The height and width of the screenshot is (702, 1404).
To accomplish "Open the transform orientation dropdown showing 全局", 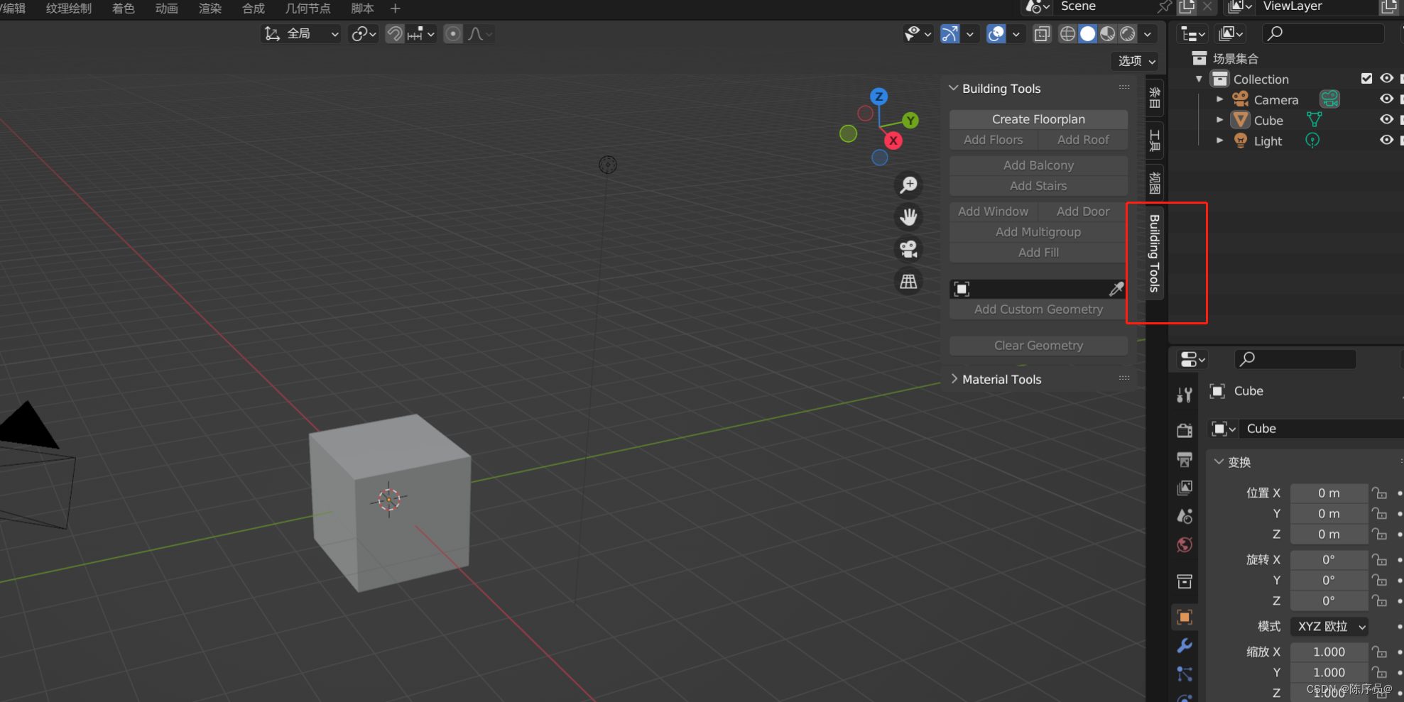I will click(x=300, y=33).
